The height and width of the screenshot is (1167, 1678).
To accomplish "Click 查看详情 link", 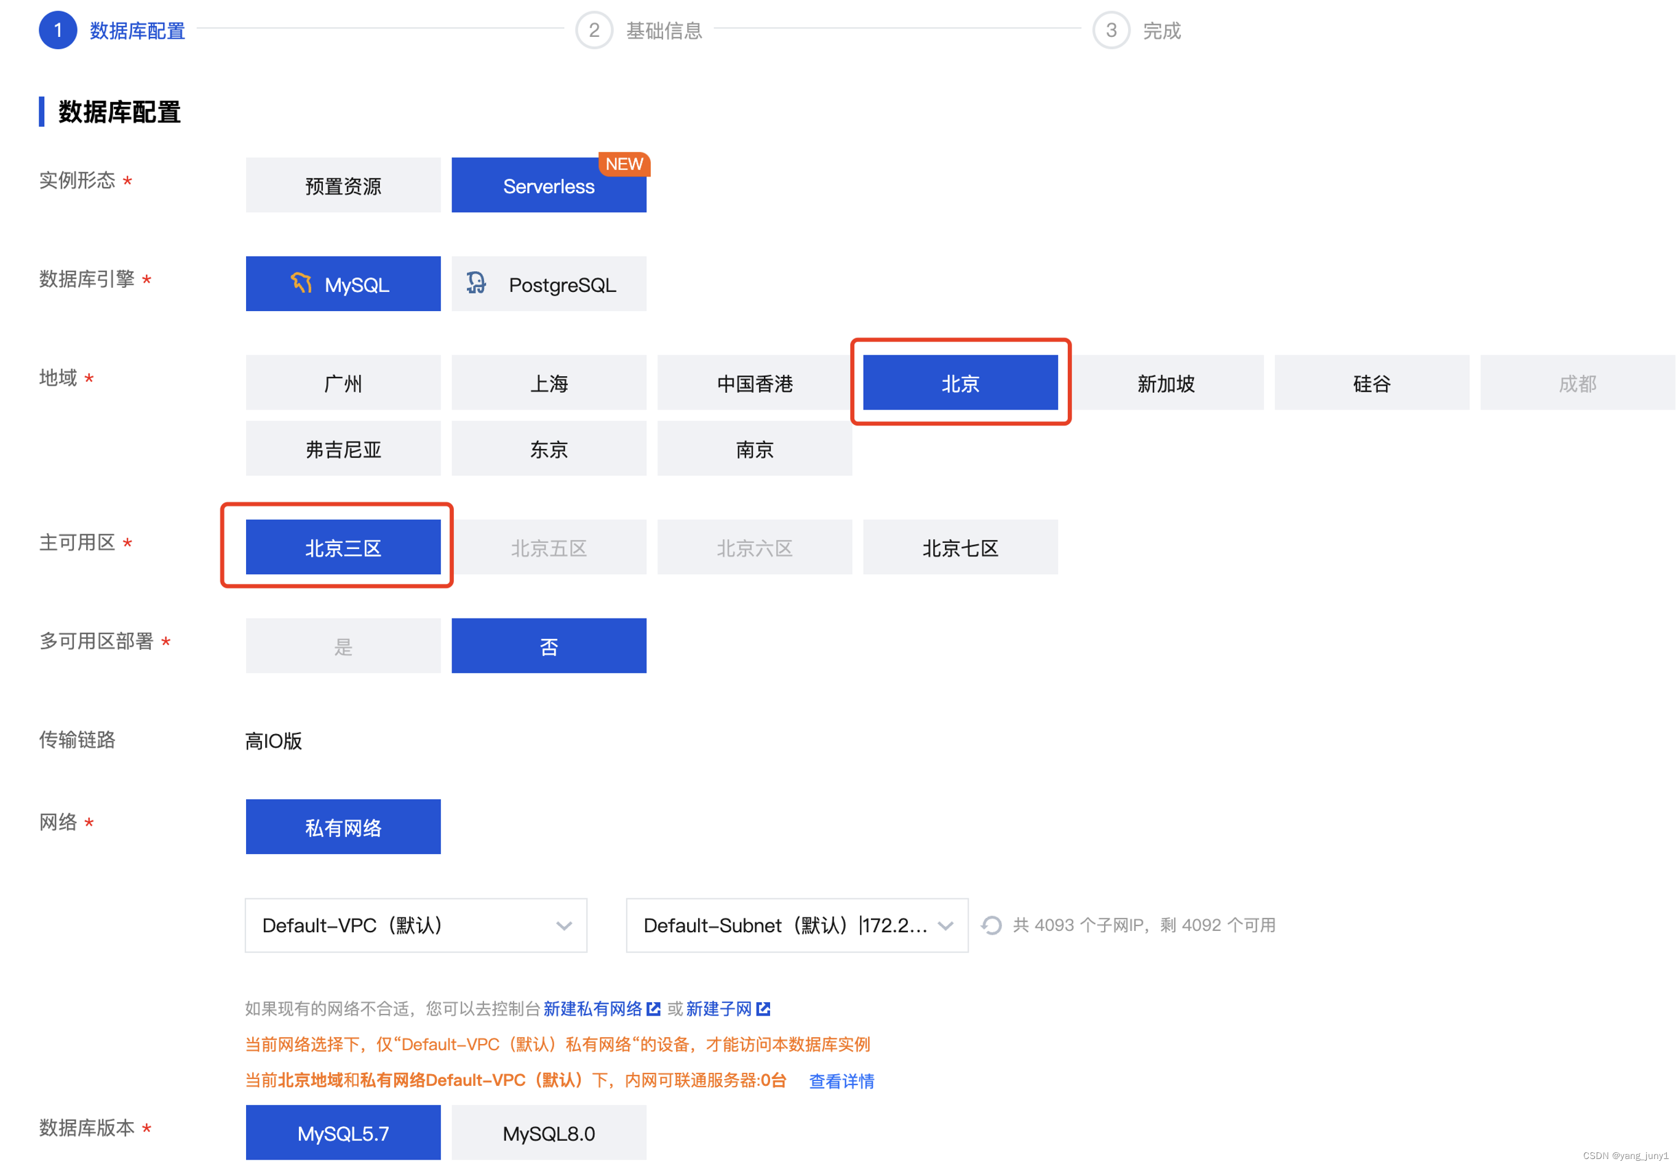I will pyautogui.click(x=841, y=1081).
